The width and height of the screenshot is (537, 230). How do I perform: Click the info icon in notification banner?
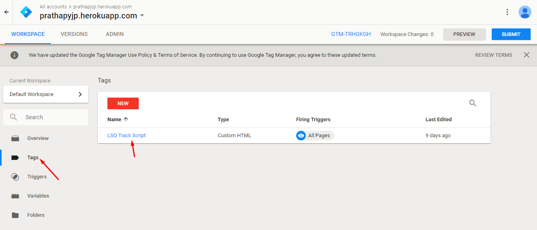[14, 55]
